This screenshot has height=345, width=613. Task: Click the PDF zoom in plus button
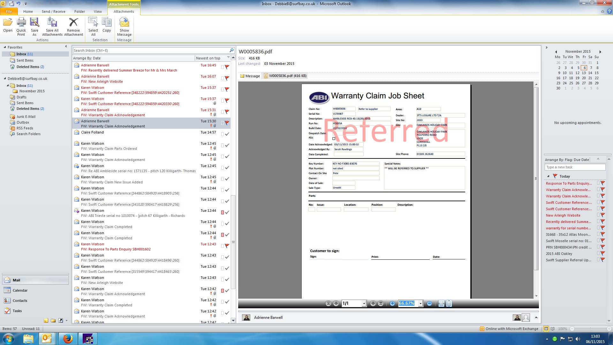point(392,303)
